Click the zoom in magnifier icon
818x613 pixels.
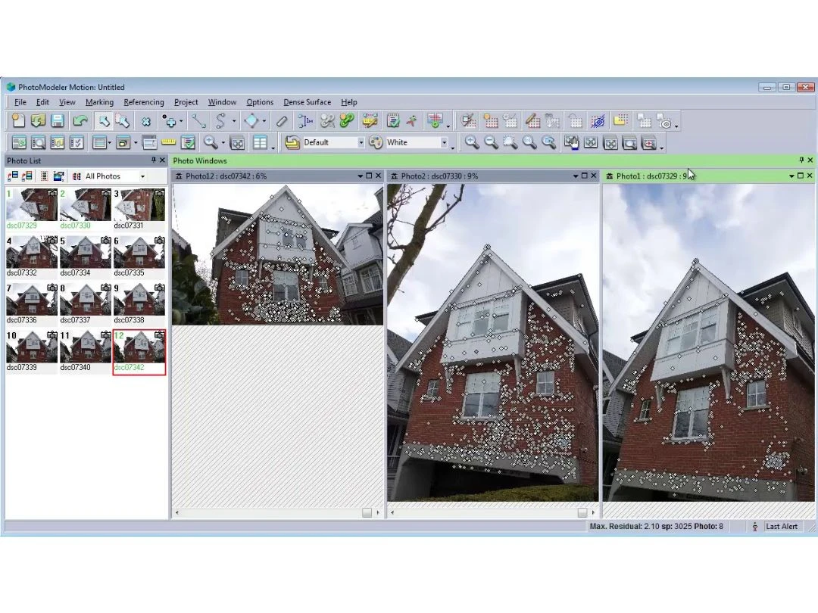(472, 142)
